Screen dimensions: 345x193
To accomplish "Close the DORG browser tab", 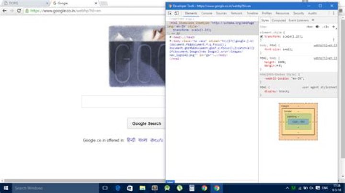I will click(x=47, y=3).
